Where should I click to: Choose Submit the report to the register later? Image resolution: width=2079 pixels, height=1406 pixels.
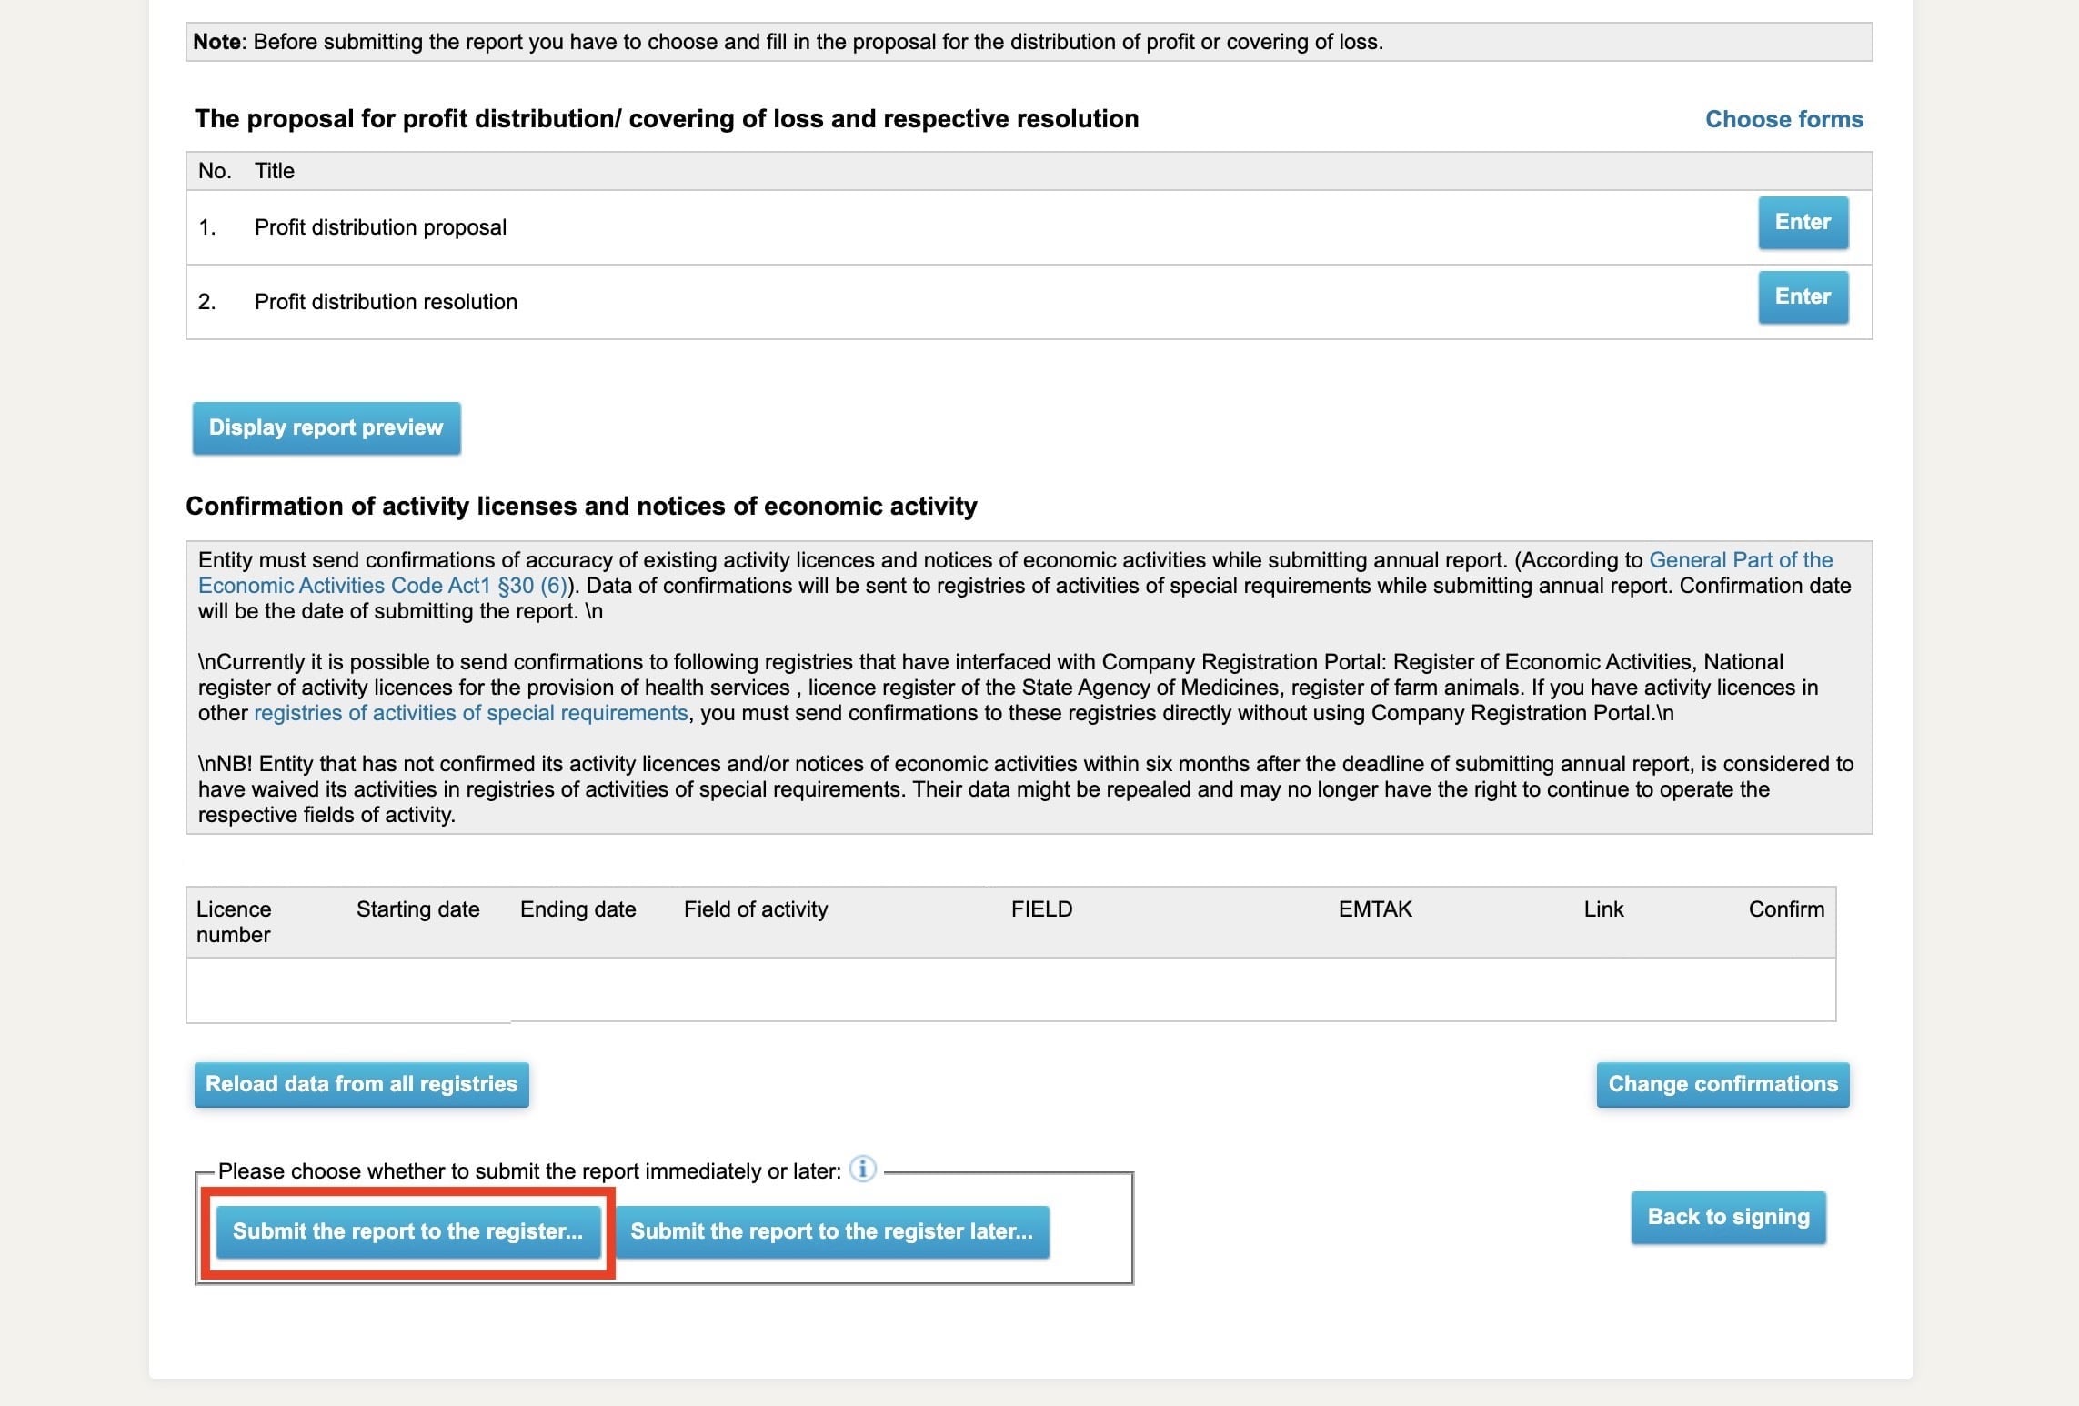coord(831,1231)
